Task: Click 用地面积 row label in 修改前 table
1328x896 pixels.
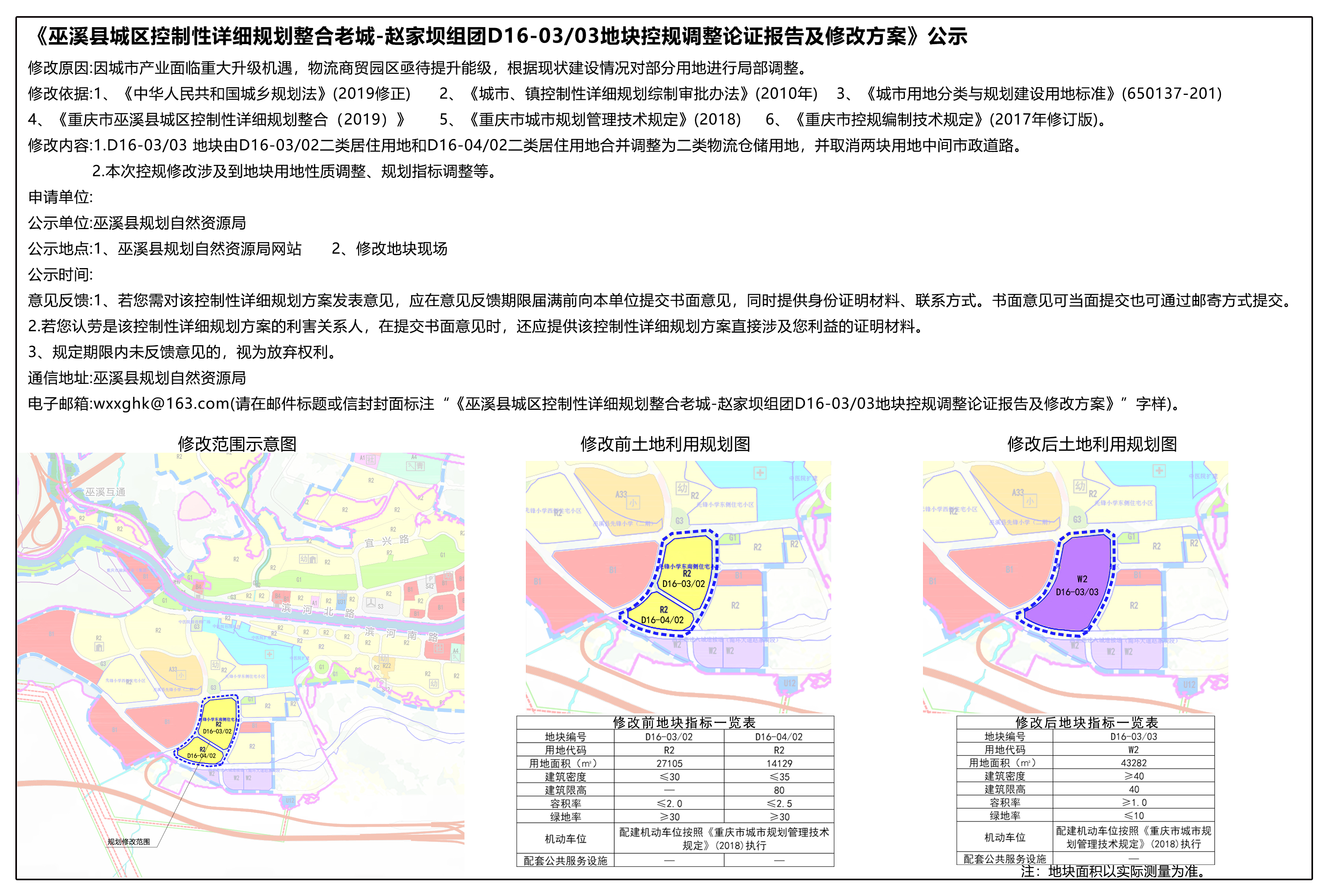Action: (565, 763)
